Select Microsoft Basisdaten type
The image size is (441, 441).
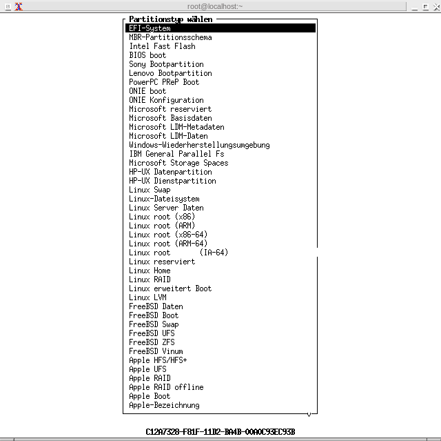click(170, 118)
